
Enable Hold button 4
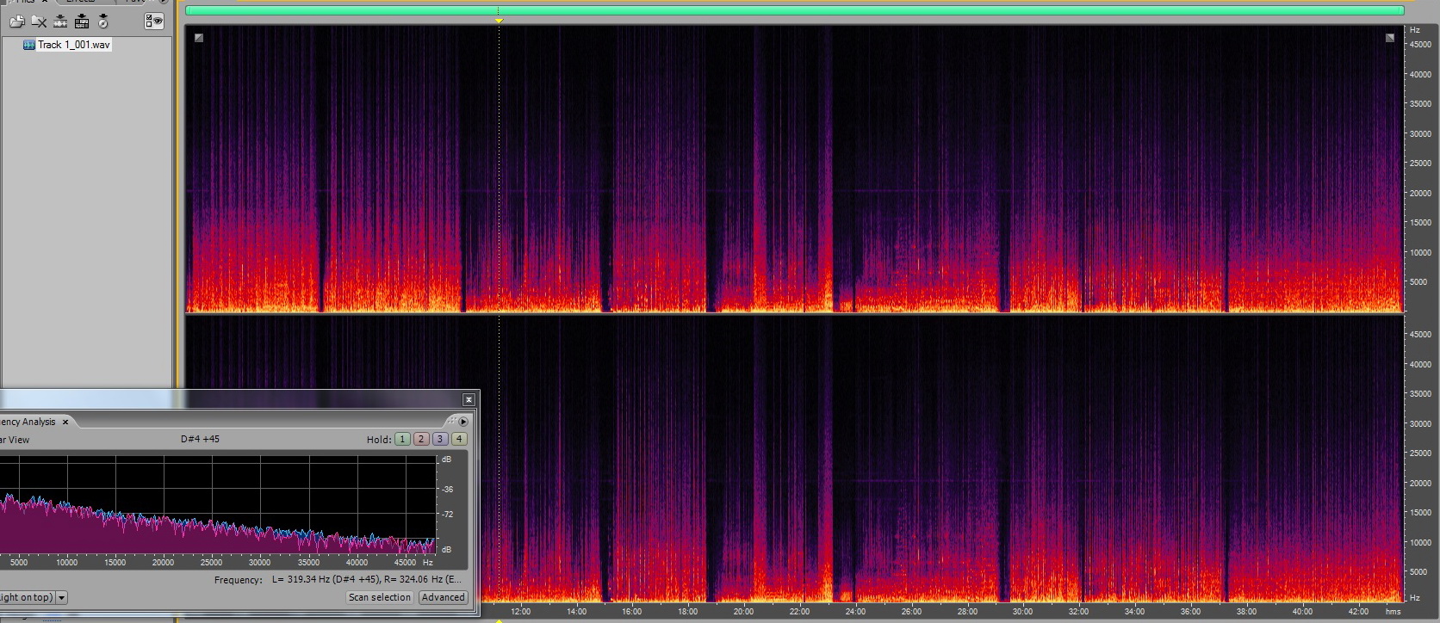coord(459,439)
